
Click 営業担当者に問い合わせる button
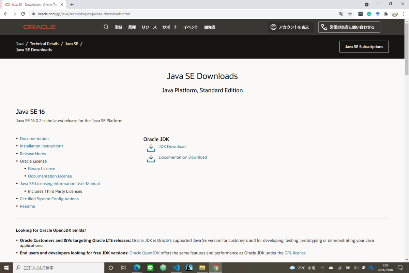pos(349,27)
